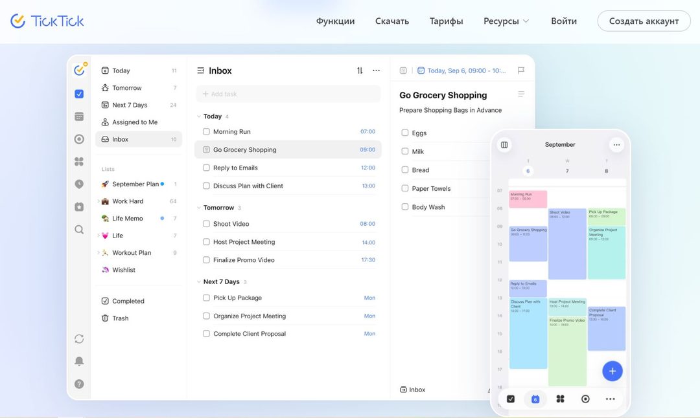
Task: Collapse the Next 7 Days section
Action: tap(199, 281)
